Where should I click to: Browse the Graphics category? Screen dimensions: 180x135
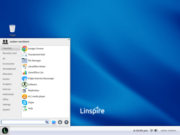click(x=11, y=84)
